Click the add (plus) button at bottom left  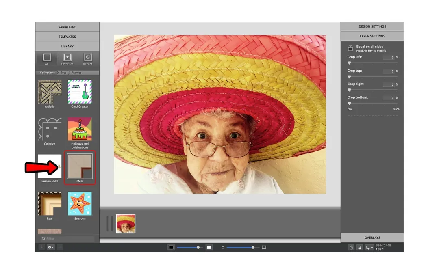[42, 247]
